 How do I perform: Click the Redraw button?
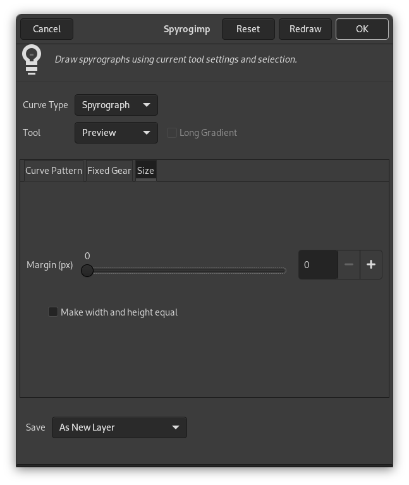tap(305, 29)
